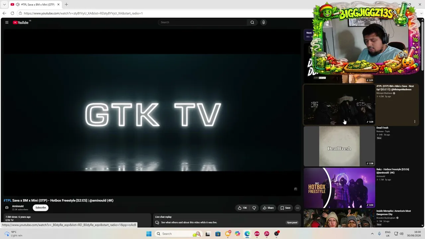425x239 pixels.
Task: Open the browser tab list dropdown
Action: (4, 4)
